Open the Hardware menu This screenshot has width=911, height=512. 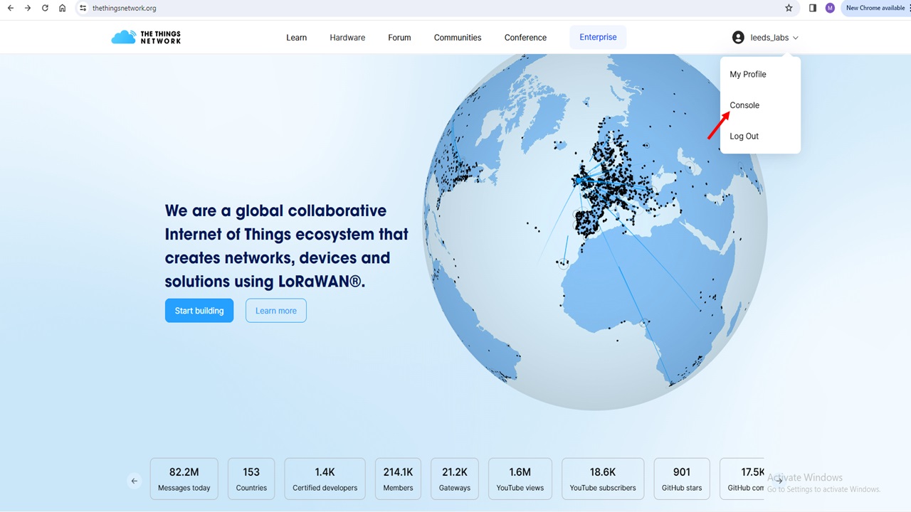[x=347, y=38]
